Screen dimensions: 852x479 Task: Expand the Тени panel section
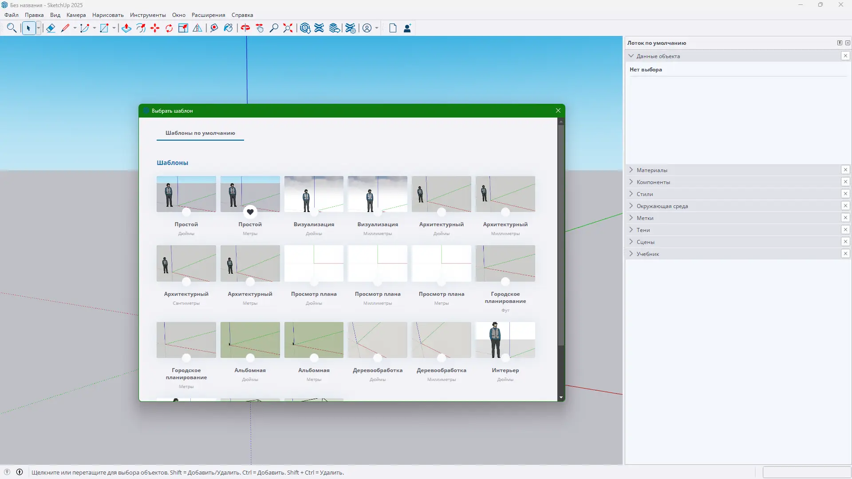point(631,230)
